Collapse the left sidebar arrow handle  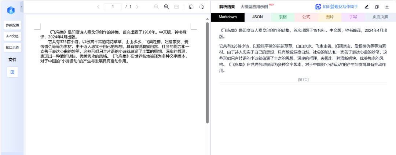22,7
